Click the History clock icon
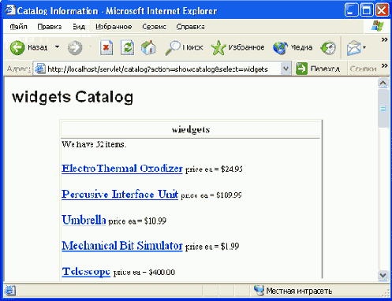 coord(328,48)
